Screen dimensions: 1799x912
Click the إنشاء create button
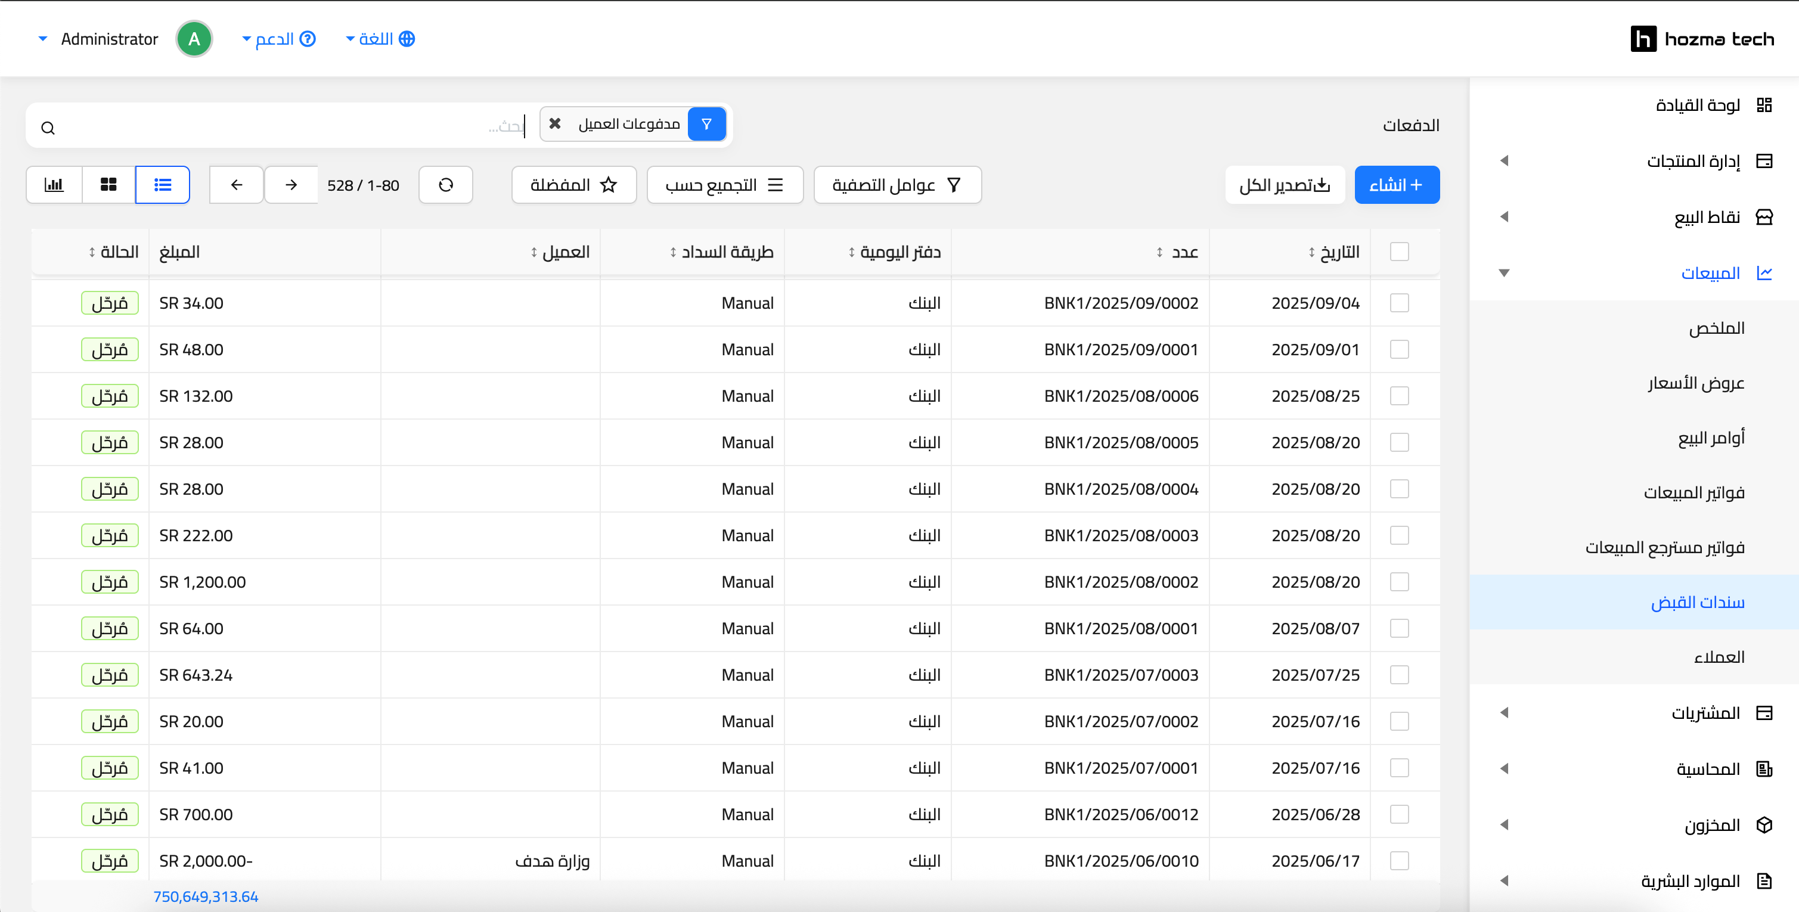click(1396, 185)
